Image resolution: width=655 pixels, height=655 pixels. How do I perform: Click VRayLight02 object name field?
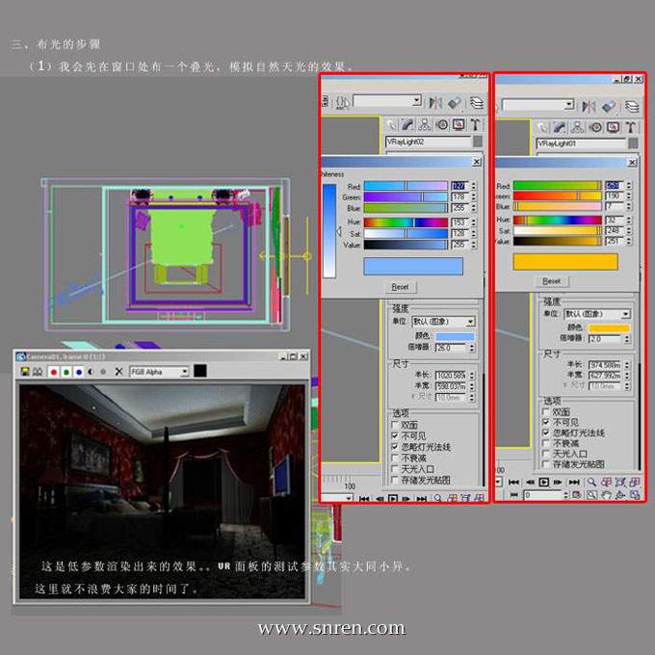tap(429, 142)
